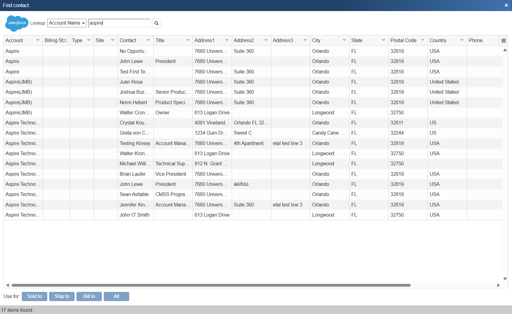Open the City column dropdown chevron
The height and width of the screenshot is (314, 512).
point(344,40)
